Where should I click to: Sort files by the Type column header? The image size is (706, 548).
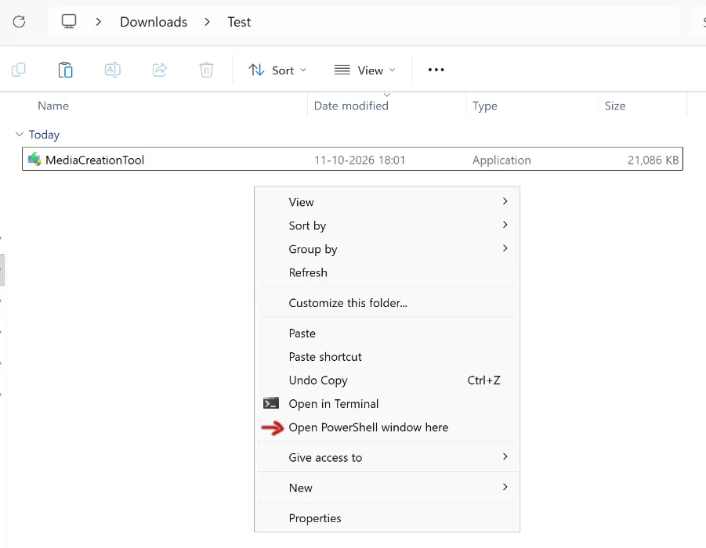[485, 106]
